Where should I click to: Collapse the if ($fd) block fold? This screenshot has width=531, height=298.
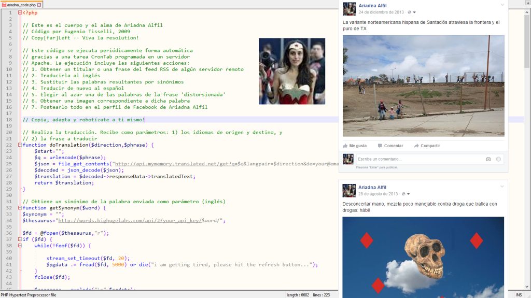click(20, 239)
